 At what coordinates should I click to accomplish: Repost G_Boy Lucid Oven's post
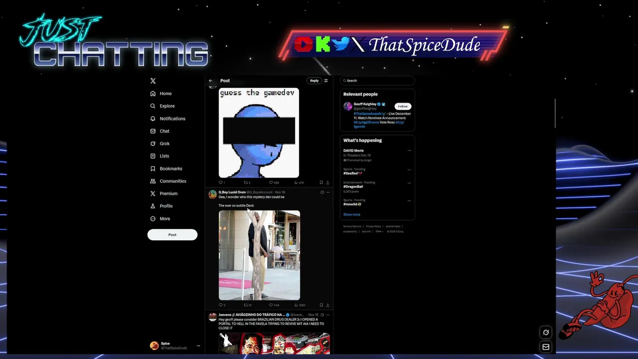pyautogui.click(x=247, y=305)
